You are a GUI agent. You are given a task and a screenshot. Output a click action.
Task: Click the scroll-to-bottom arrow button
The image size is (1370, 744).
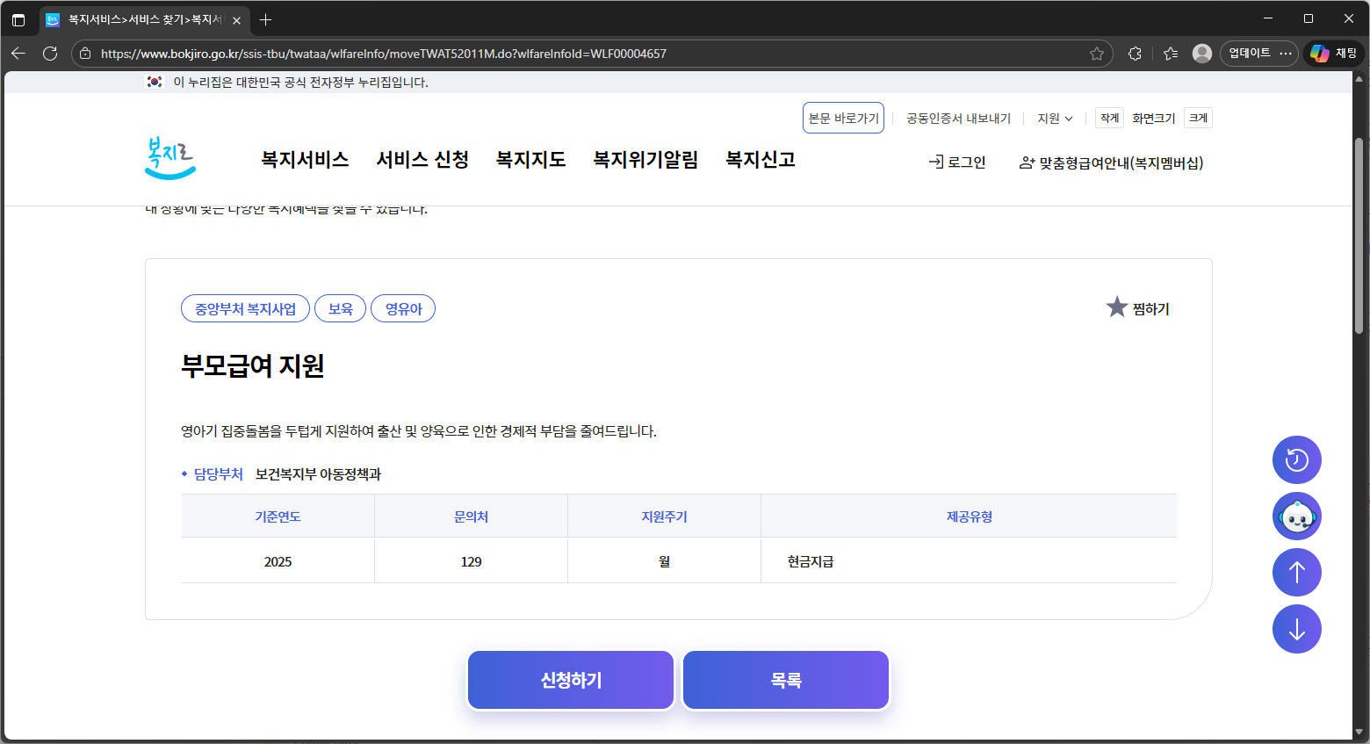(x=1296, y=629)
